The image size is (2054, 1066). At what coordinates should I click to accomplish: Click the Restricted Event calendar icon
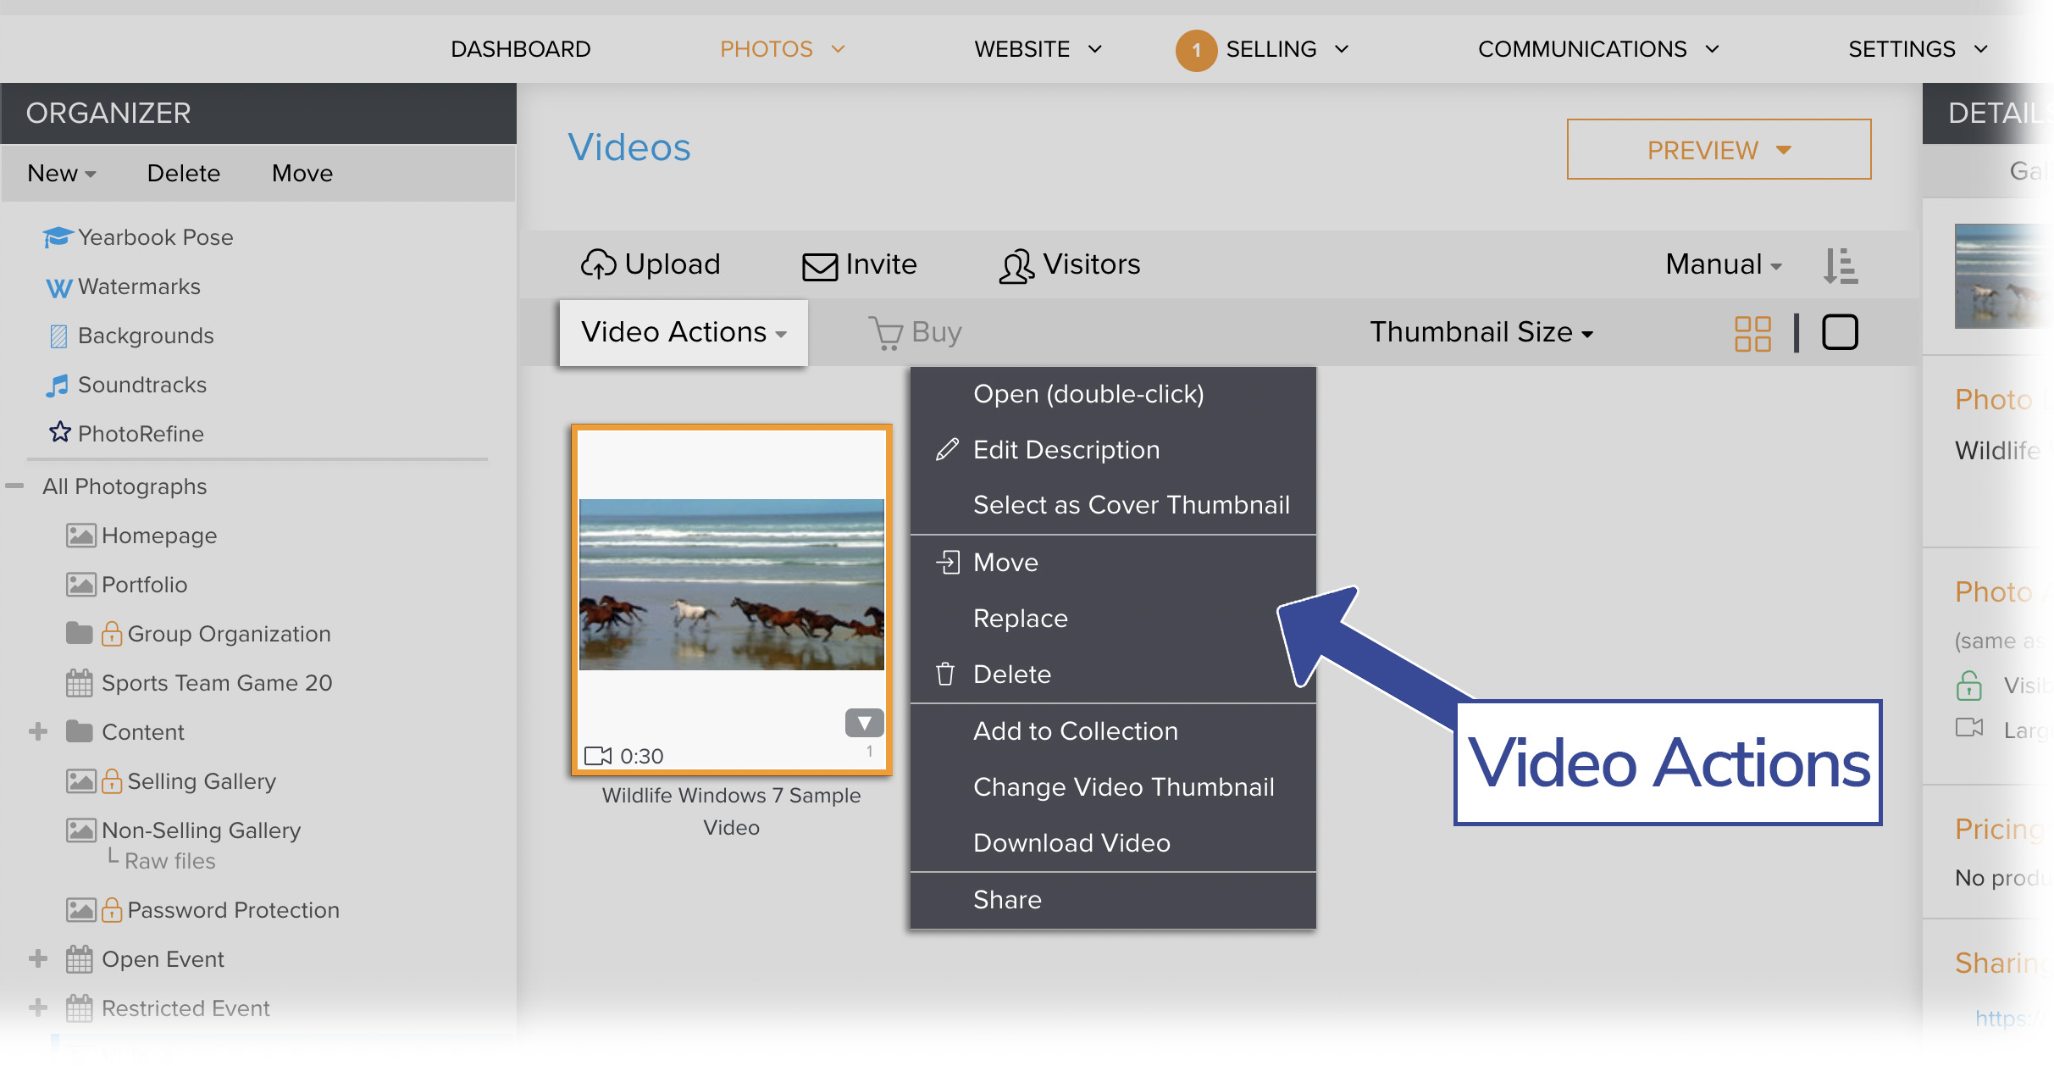point(80,1008)
